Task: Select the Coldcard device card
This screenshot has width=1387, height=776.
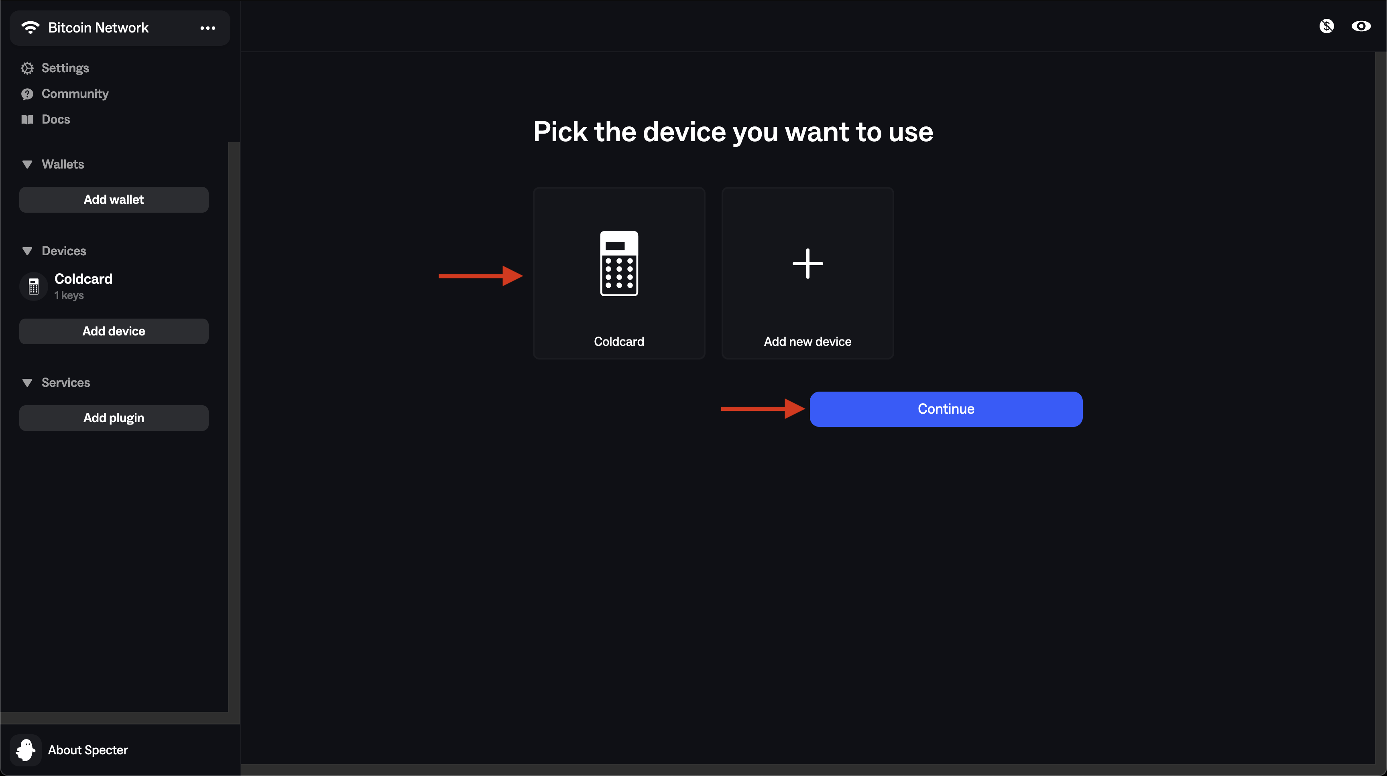Action: pos(619,273)
